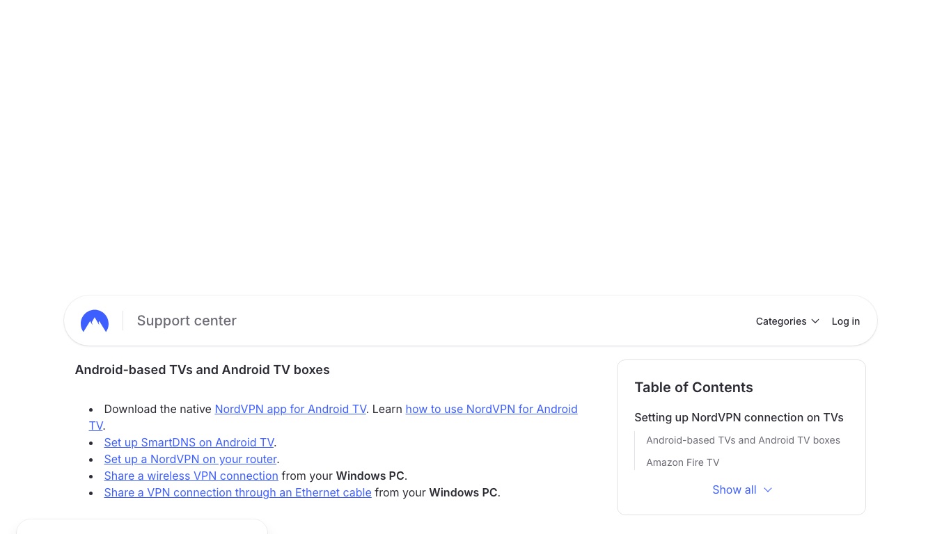The height and width of the screenshot is (534, 951).
Task: Open how to use NordVPN for Android TV link
Action: click(492, 409)
